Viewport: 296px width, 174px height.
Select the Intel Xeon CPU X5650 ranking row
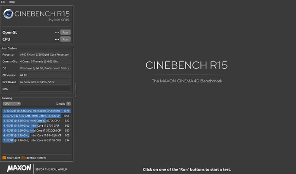(37, 111)
